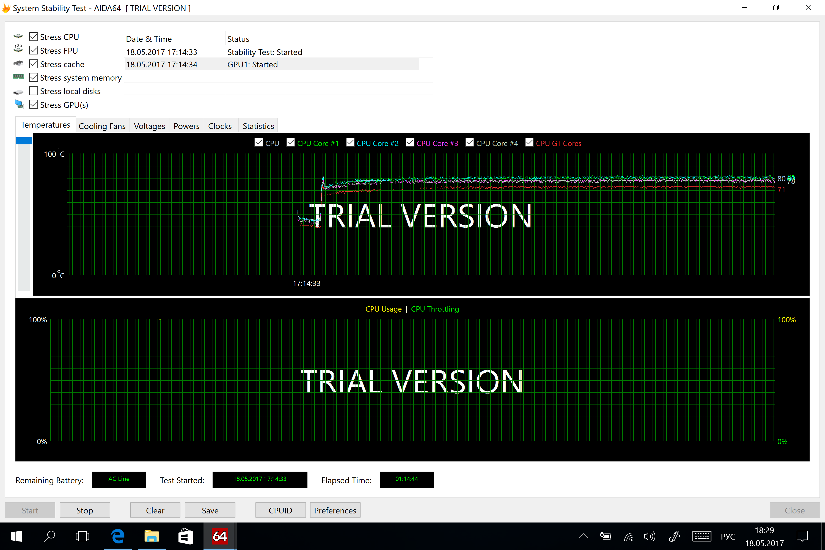Viewport: 825px width, 550px height.
Task: Switch to the Voltages tab
Action: pyautogui.click(x=149, y=126)
